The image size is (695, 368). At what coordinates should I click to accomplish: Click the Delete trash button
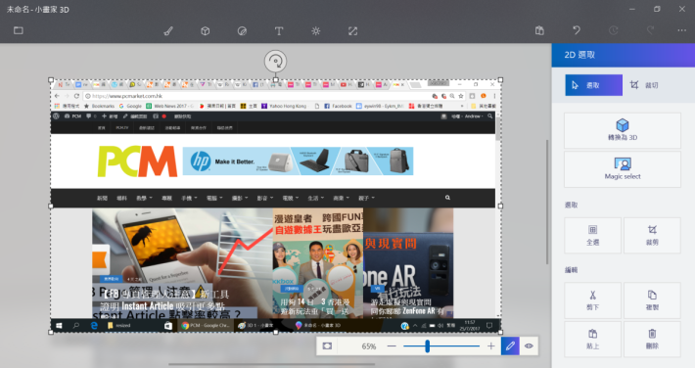(652, 339)
